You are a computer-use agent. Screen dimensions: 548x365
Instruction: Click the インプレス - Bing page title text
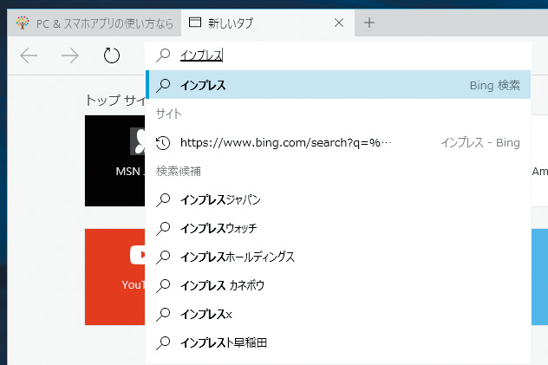point(480,142)
